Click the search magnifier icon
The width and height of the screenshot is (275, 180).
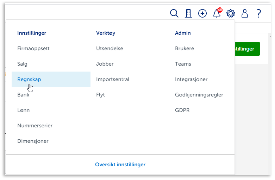[174, 13]
